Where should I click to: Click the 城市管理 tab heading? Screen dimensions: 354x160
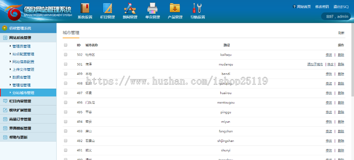pos(71,33)
